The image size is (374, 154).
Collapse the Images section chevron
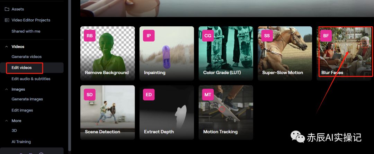coord(7,89)
